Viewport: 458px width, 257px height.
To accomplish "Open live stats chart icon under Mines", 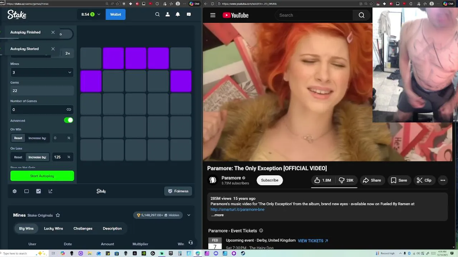I will tap(38, 191).
